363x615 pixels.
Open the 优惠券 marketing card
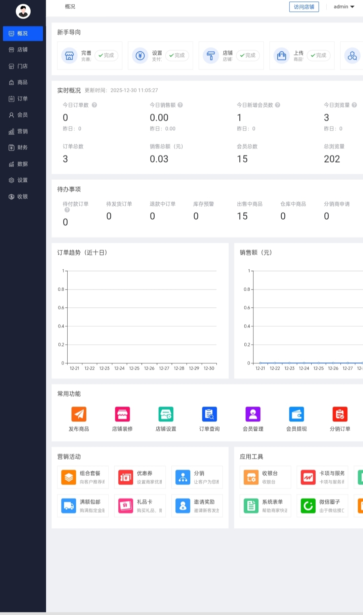[140, 477]
